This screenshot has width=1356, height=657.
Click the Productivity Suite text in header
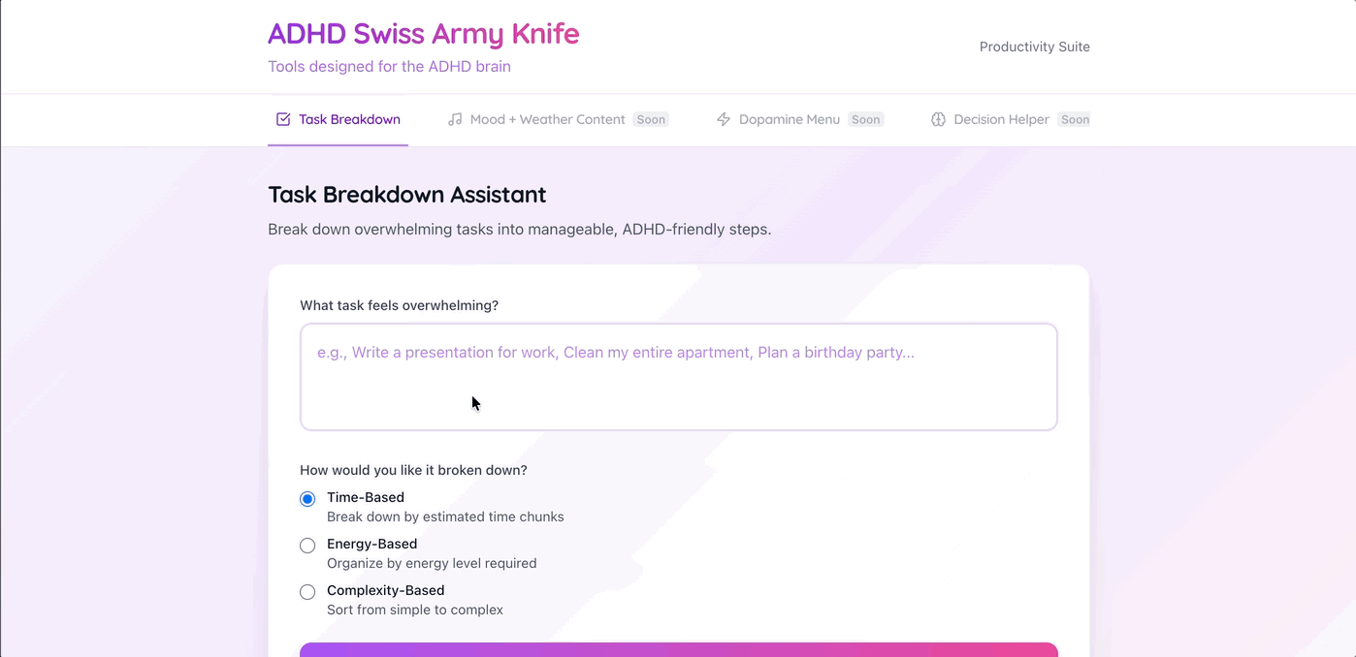coord(1034,47)
